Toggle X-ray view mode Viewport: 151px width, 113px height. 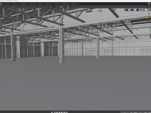(x=141, y=10)
